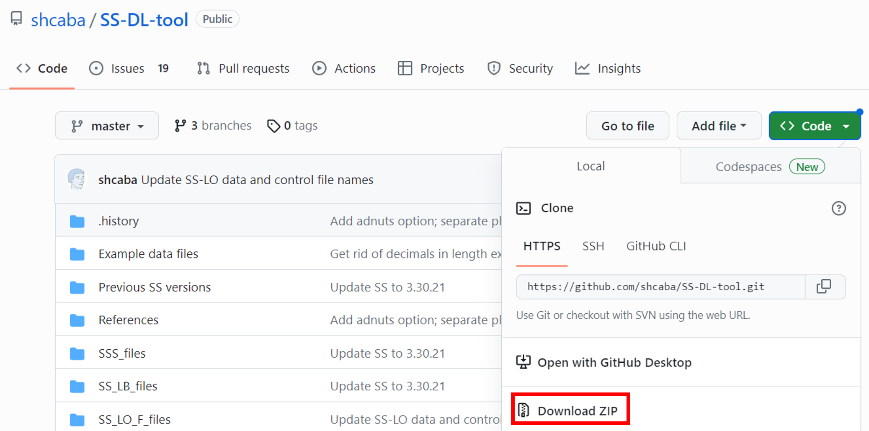Open the .history folder
This screenshot has width=869, height=431.
[119, 221]
